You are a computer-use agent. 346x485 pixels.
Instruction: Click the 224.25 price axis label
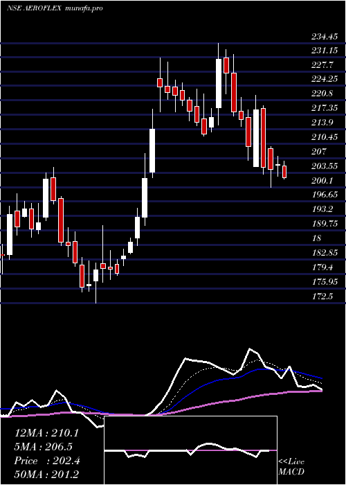325,79
